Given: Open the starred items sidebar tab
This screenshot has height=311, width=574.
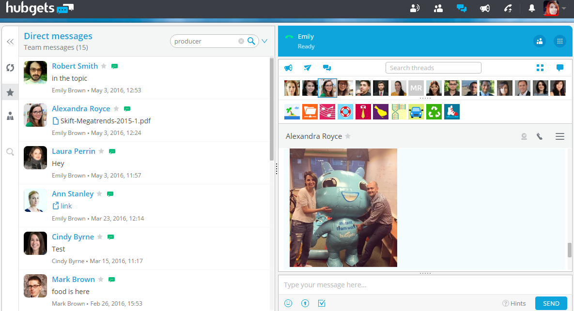Looking at the screenshot, I should pos(10,92).
